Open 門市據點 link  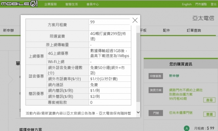[201, 4]
